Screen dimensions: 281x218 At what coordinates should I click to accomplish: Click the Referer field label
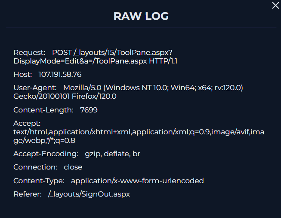(28, 194)
